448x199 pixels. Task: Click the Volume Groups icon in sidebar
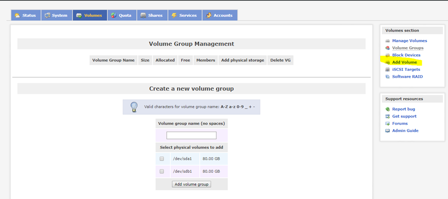coord(387,48)
